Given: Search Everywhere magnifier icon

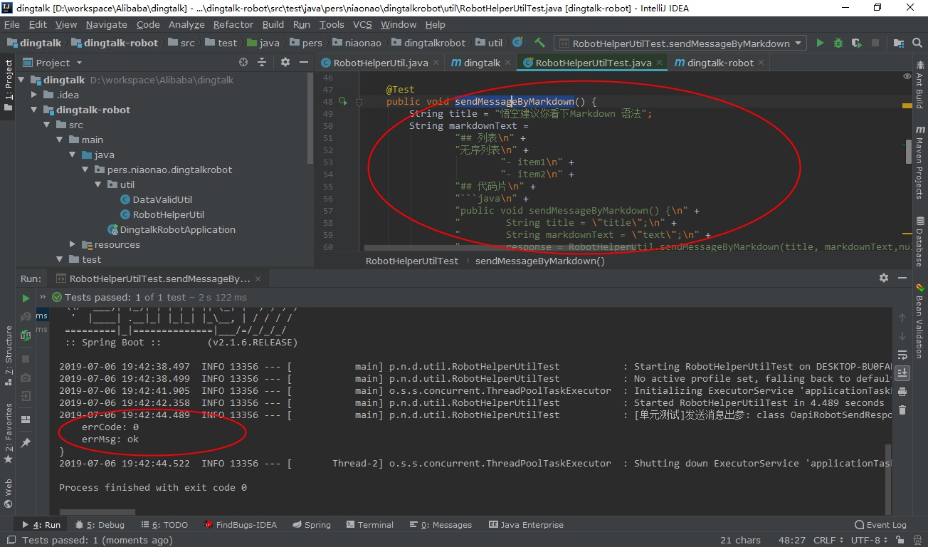Looking at the screenshot, I should point(917,43).
